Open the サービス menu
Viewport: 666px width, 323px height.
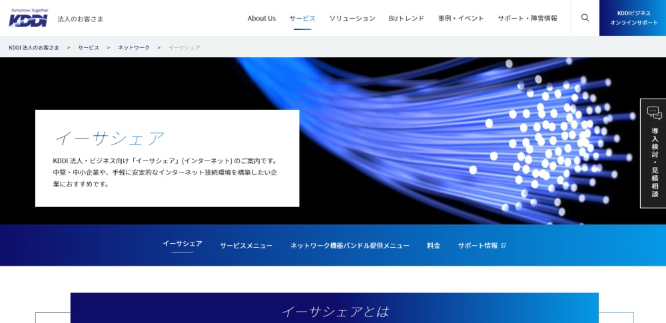[302, 18]
